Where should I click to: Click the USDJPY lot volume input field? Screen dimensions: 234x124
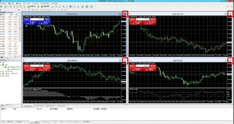tap(143, 66)
